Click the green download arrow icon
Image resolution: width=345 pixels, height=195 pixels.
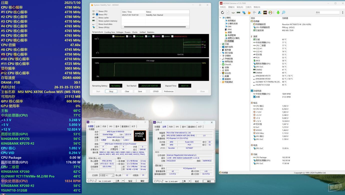(x=278, y=13)
